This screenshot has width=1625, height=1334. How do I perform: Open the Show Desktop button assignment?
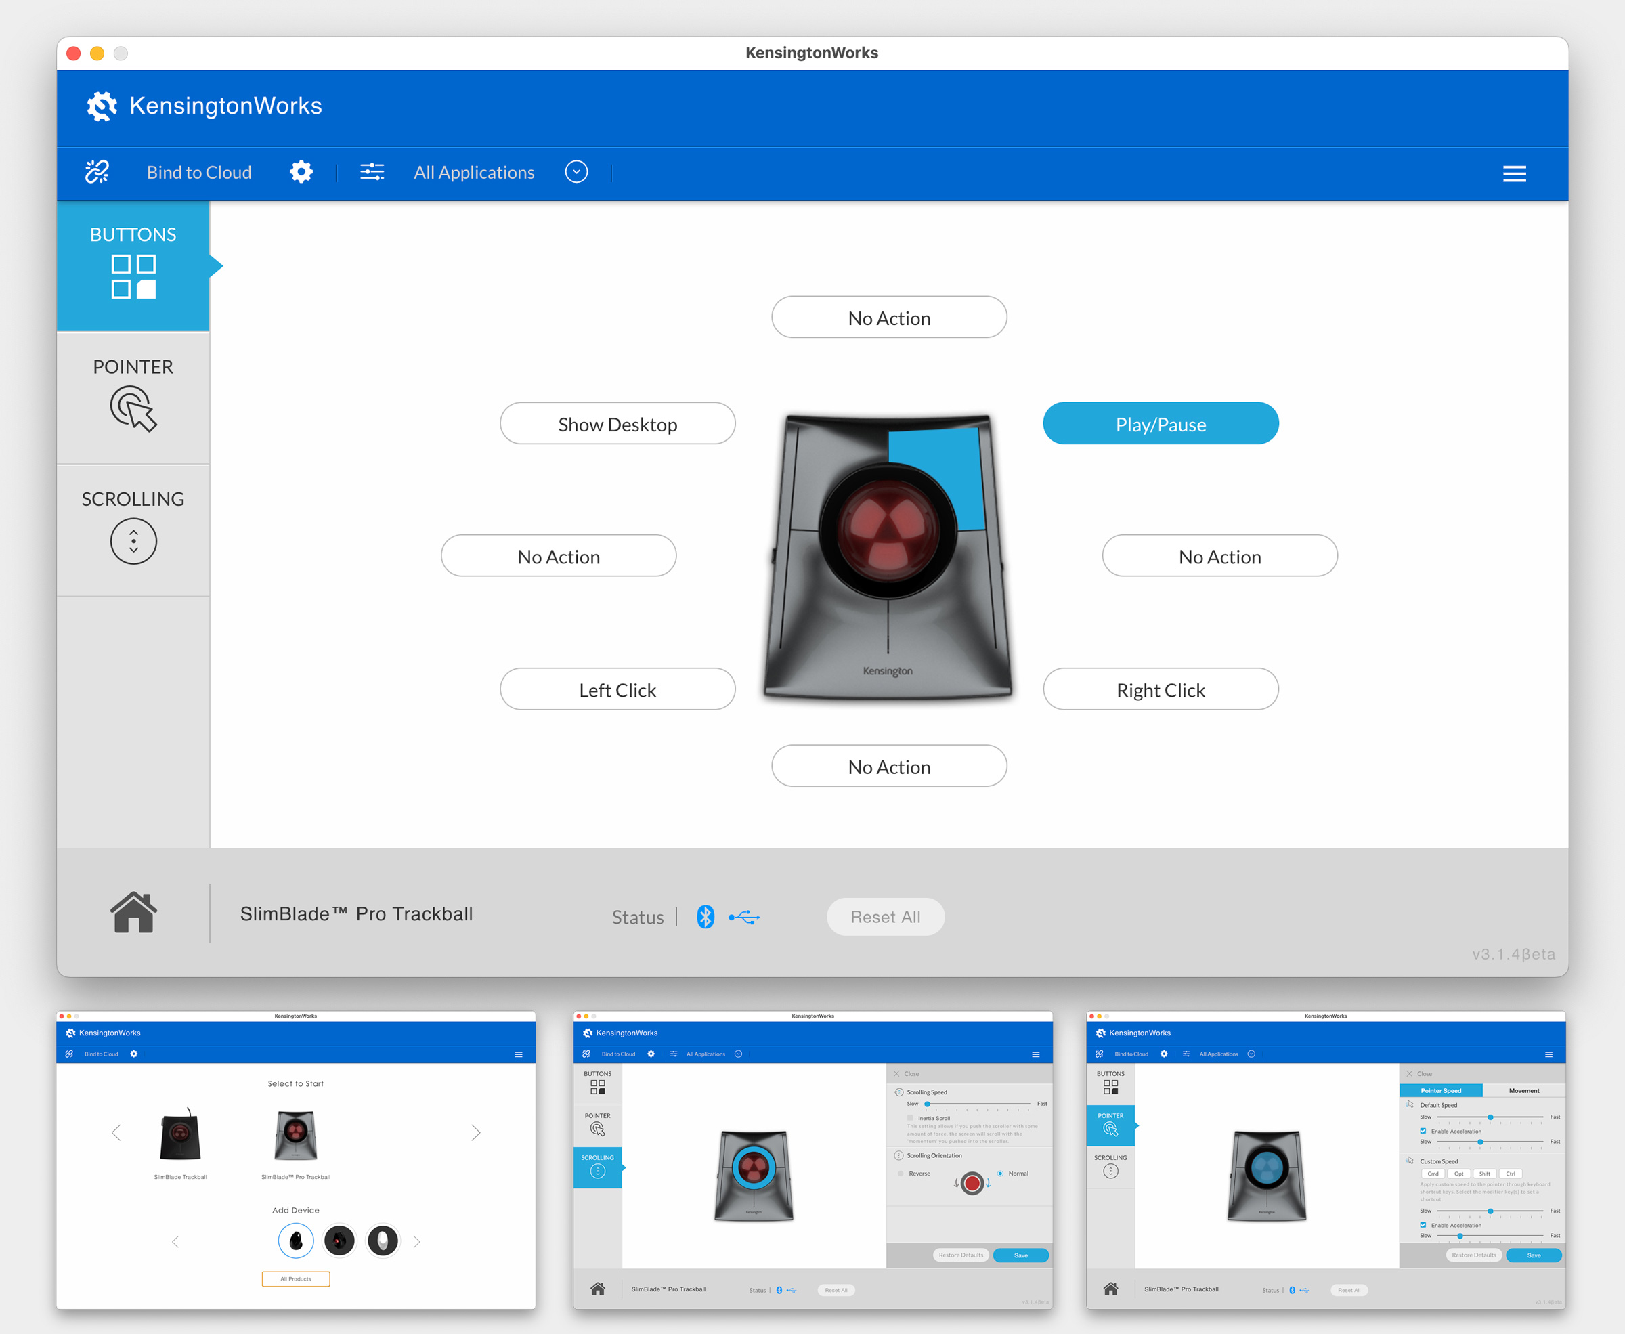617,423
